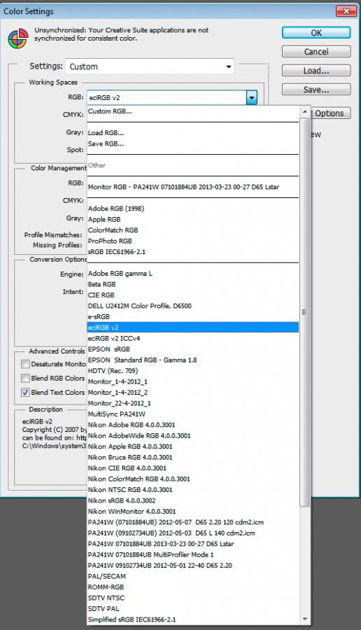Choose ProPhoto RGB profile
361x630 pixels.
point(193,241)
